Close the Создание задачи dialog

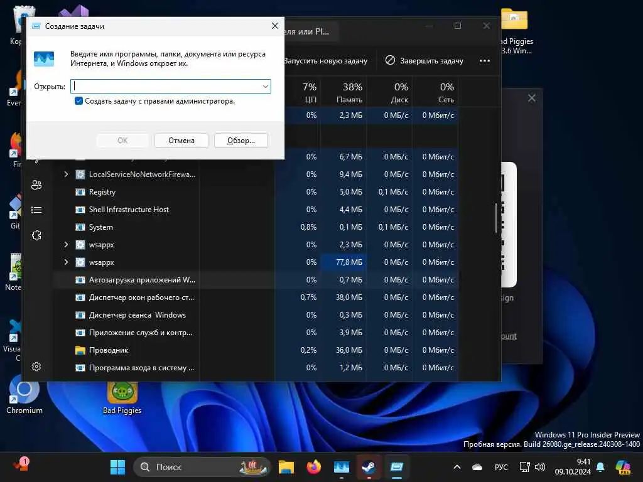(x=275, y=26)
